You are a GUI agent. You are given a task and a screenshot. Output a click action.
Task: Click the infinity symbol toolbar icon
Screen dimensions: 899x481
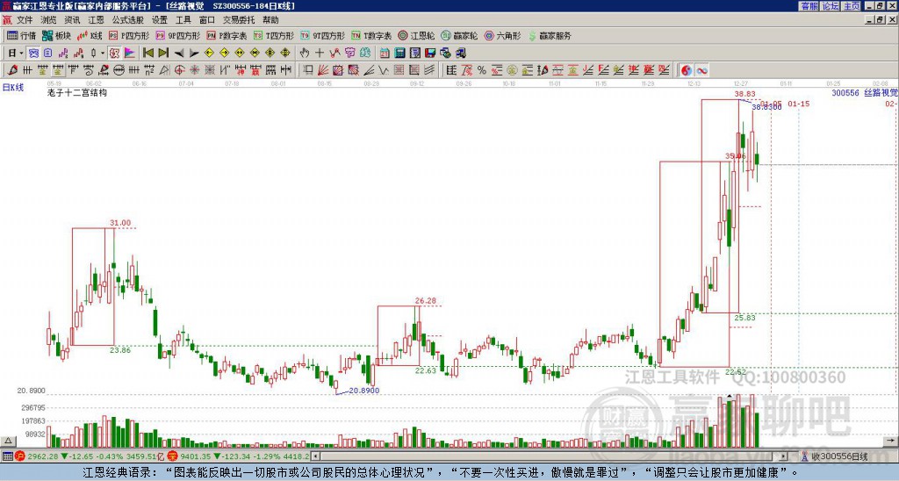point(701,70)
